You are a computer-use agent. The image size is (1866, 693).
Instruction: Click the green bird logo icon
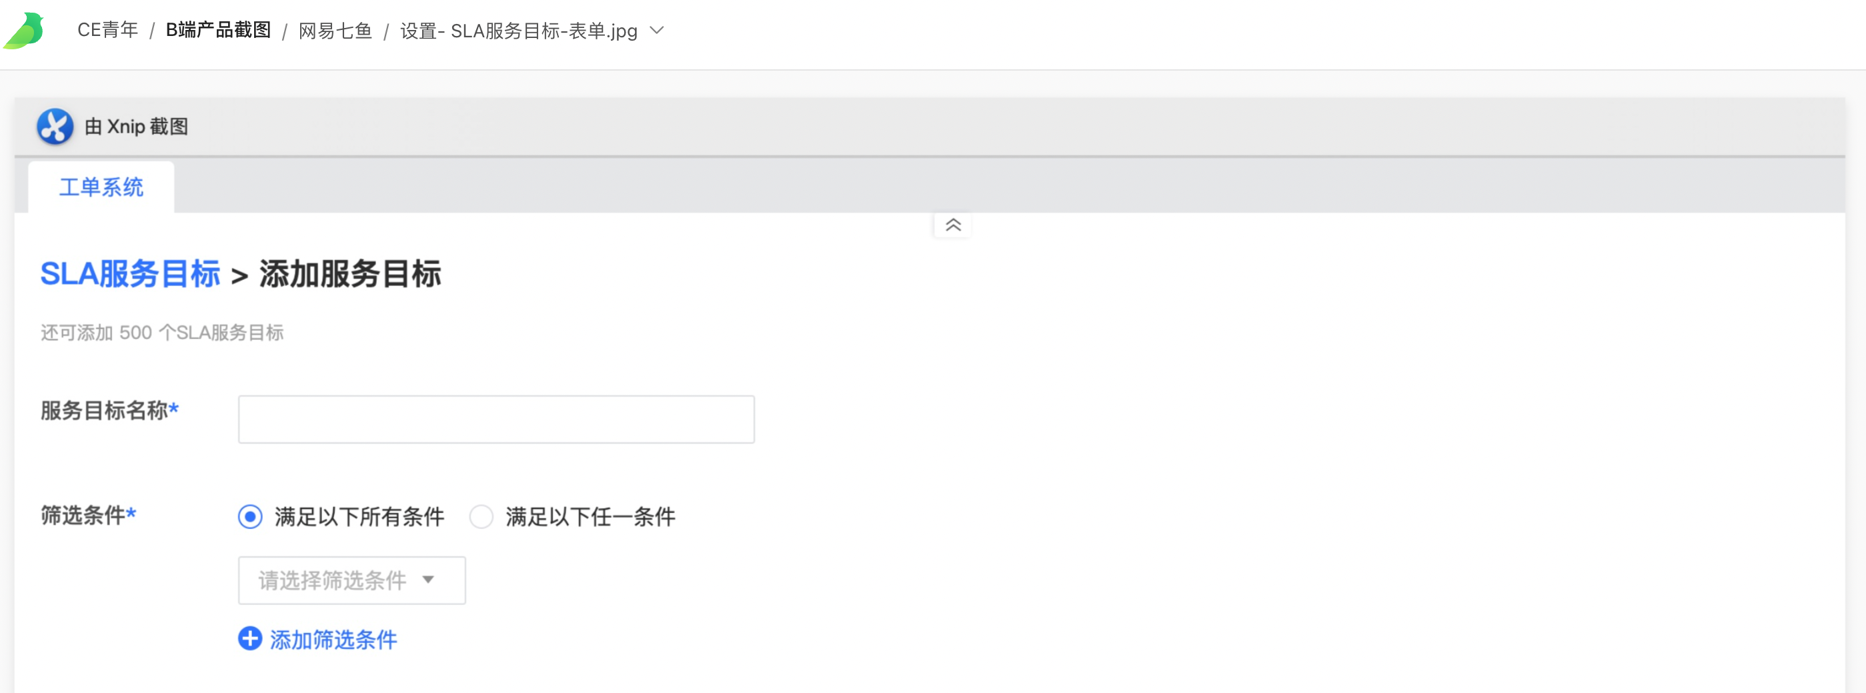(x=25, y=31)
